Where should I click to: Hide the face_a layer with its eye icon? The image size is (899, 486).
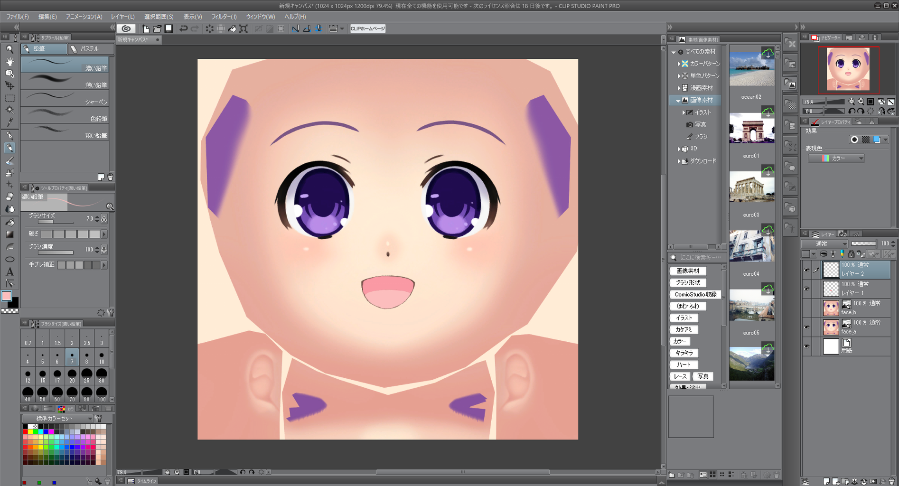coord(806,327)
